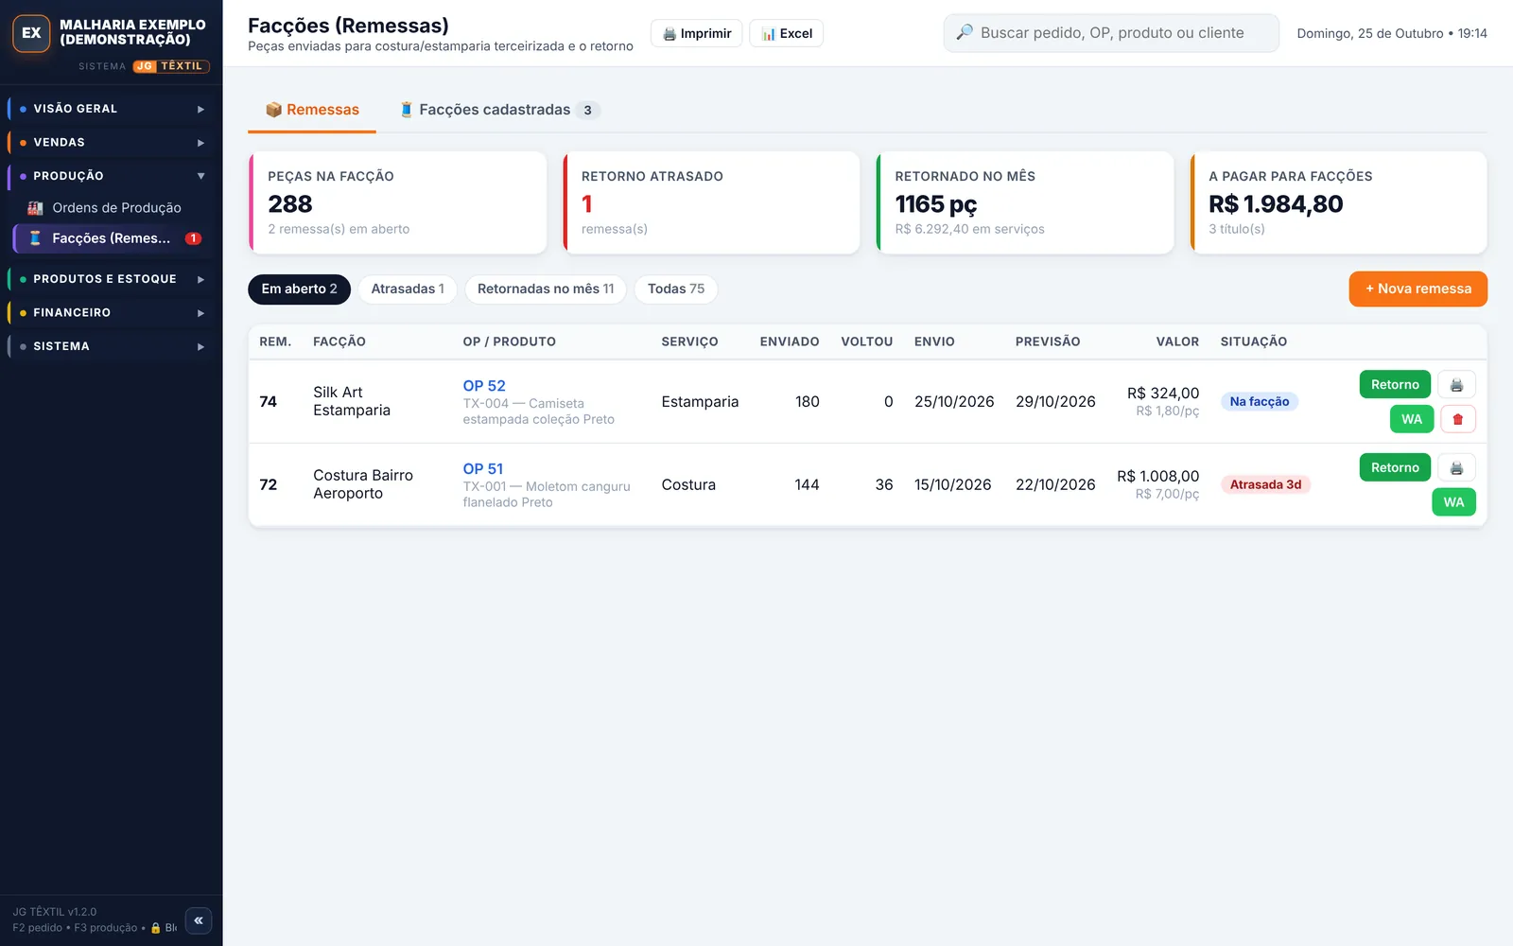Filter by Atrasadas remessas
The height and width of the screenshot is (946, 1513).
click(x=408, y=289)
